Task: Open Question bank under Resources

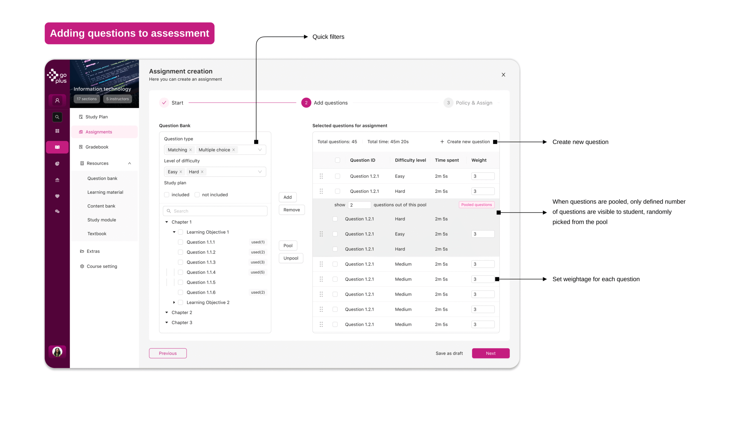Action: pyautogui.click(x=102, y=179)
